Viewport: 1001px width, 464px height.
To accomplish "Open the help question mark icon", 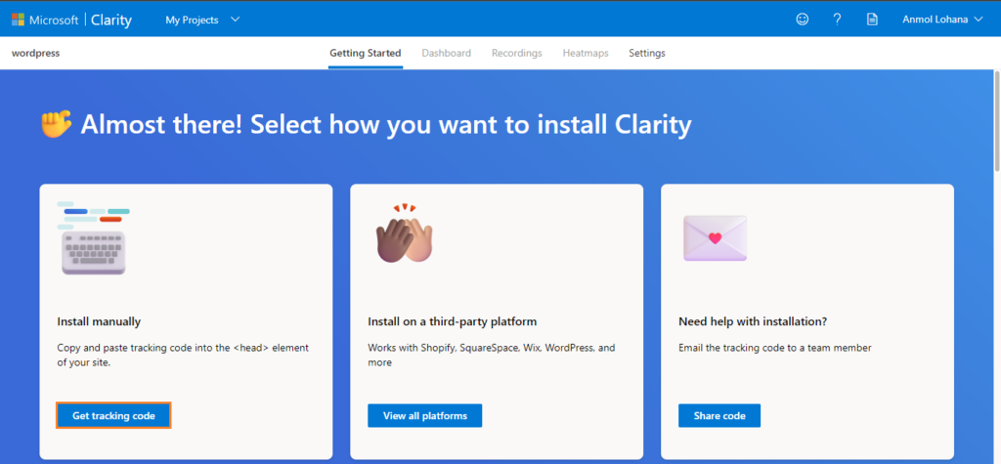I will pos(837,20).
